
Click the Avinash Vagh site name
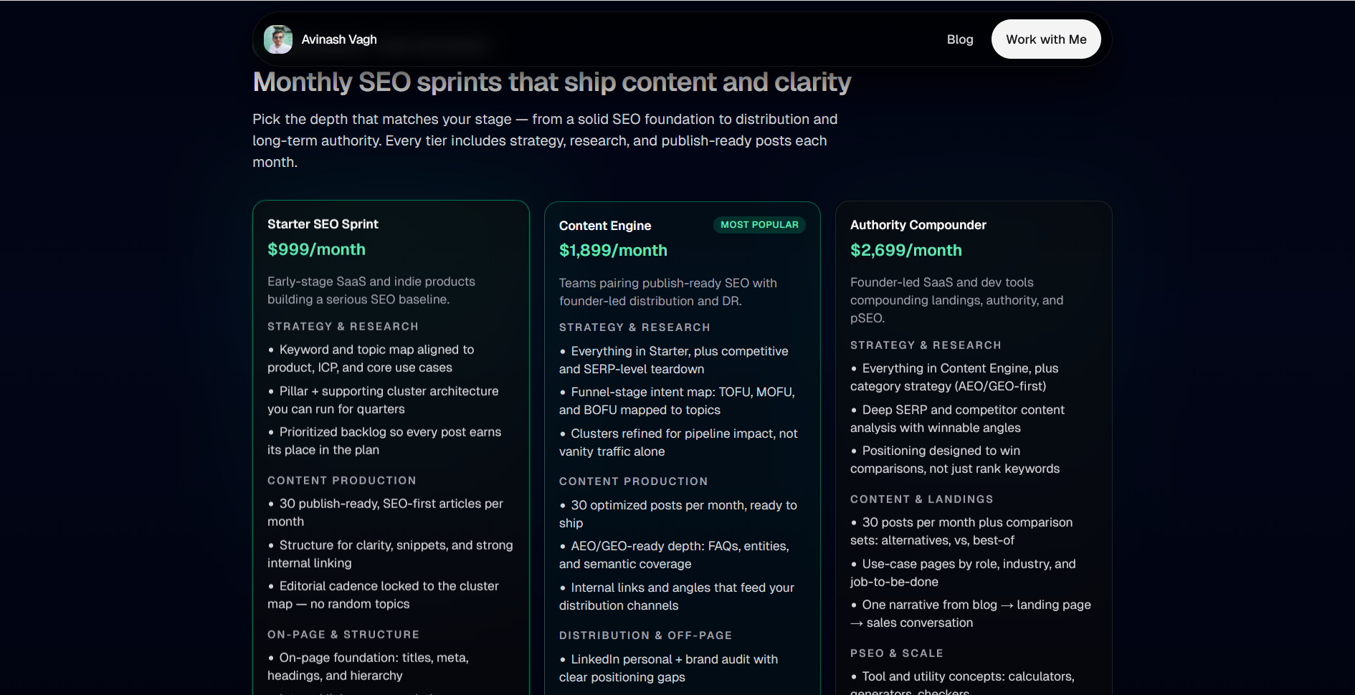tap(338, 39)
